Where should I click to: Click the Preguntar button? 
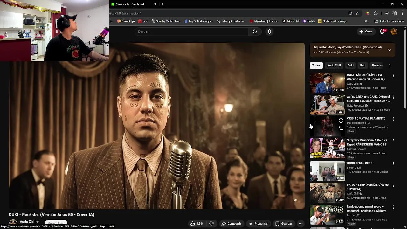click(258, 224)
